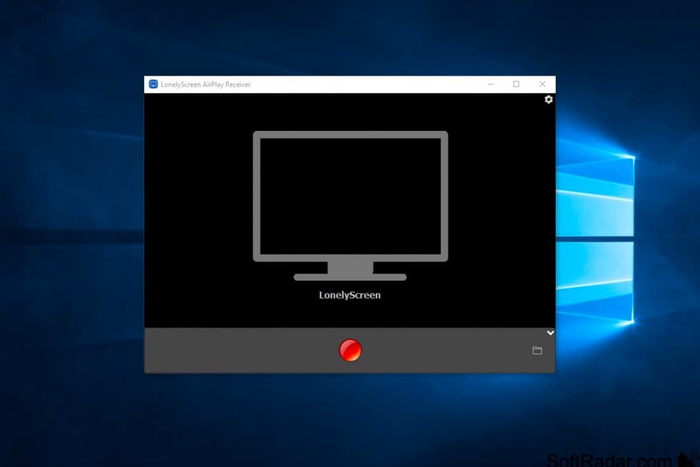Click the LonelyScreen app icon in title bar
This screenshot has width=700, height=467.
pyautogui.click(x=153, y=84)
